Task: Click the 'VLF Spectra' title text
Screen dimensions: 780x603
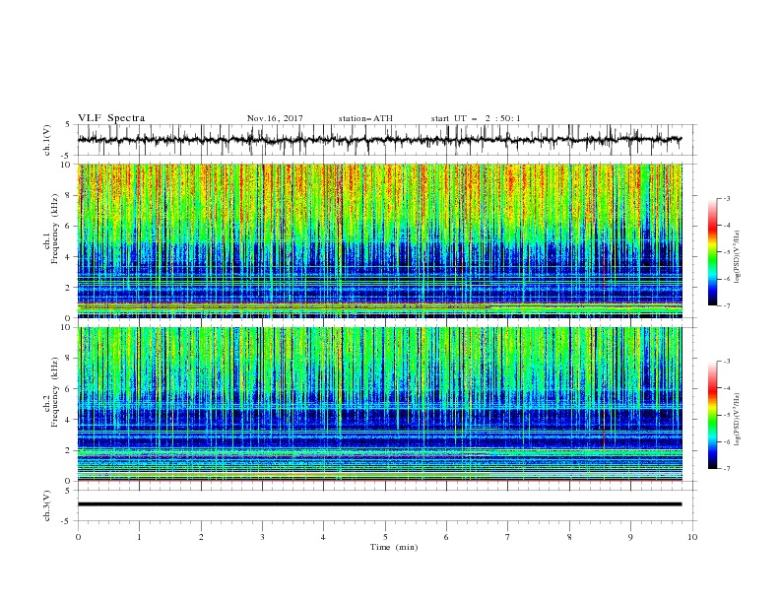Action: tap(111, 118)
